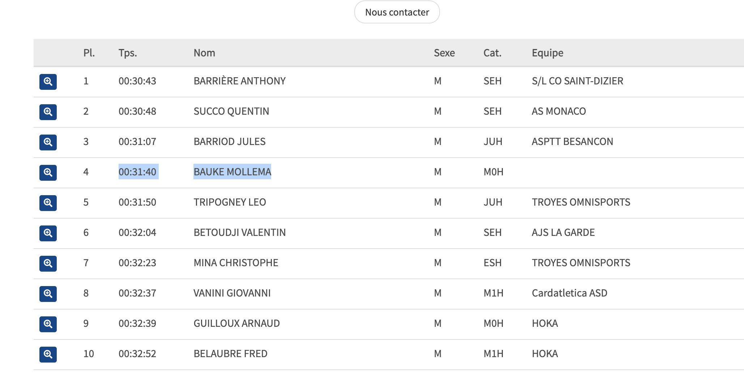Click the Cat. column header
The height and width of the screenshot is (373, 744).
point(492,53)
